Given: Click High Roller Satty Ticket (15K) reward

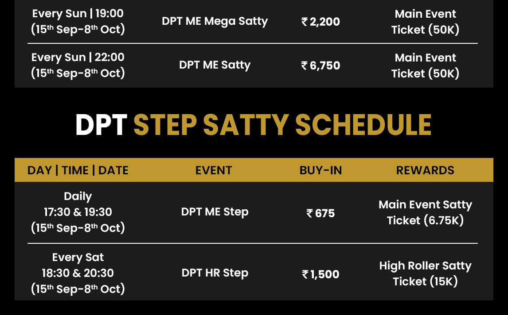Looking at the screenshot, I should point(425,273).
